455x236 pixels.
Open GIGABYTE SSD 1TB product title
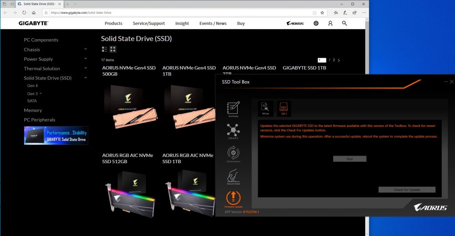[x=304, y=68]
